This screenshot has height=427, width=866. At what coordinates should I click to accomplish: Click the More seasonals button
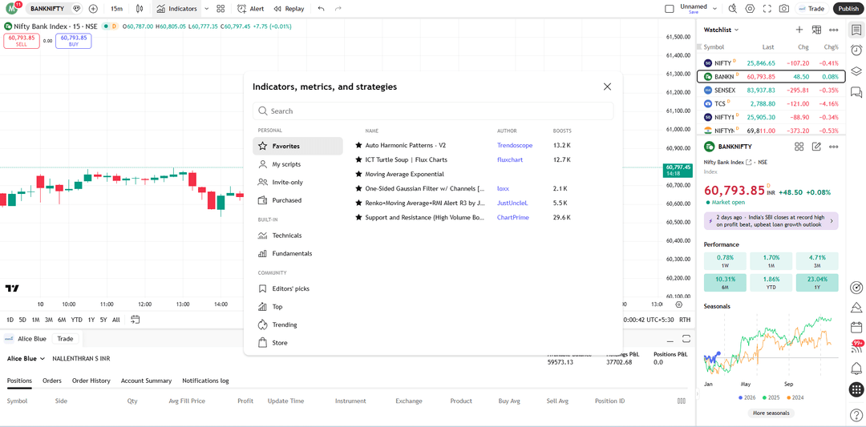coord(771,413)
